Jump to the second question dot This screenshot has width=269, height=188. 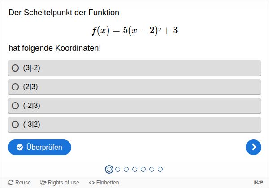tap(117, 169)
